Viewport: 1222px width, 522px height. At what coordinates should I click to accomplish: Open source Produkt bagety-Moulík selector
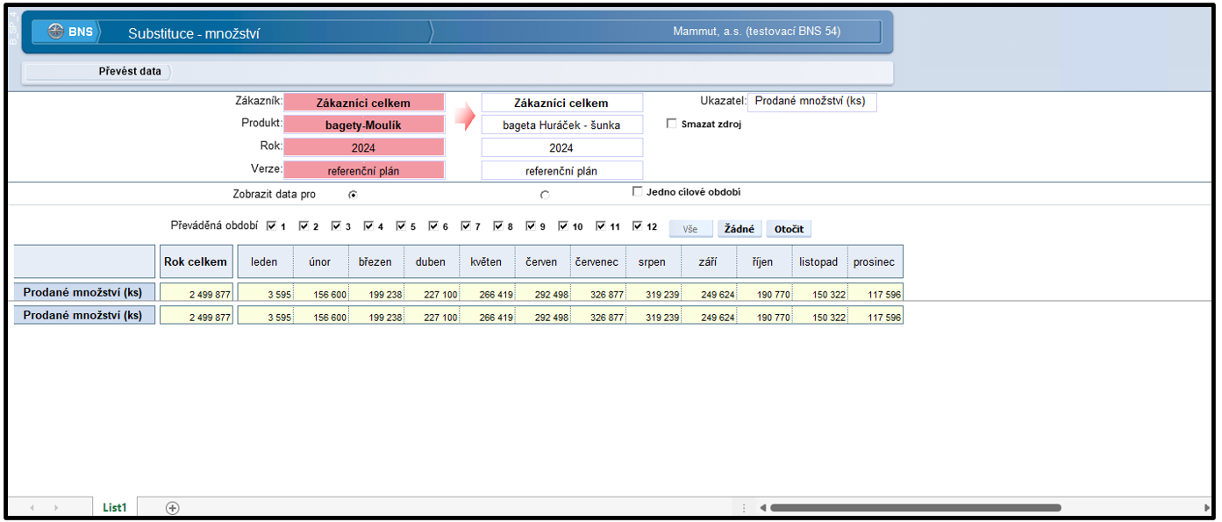click(363, 125)
